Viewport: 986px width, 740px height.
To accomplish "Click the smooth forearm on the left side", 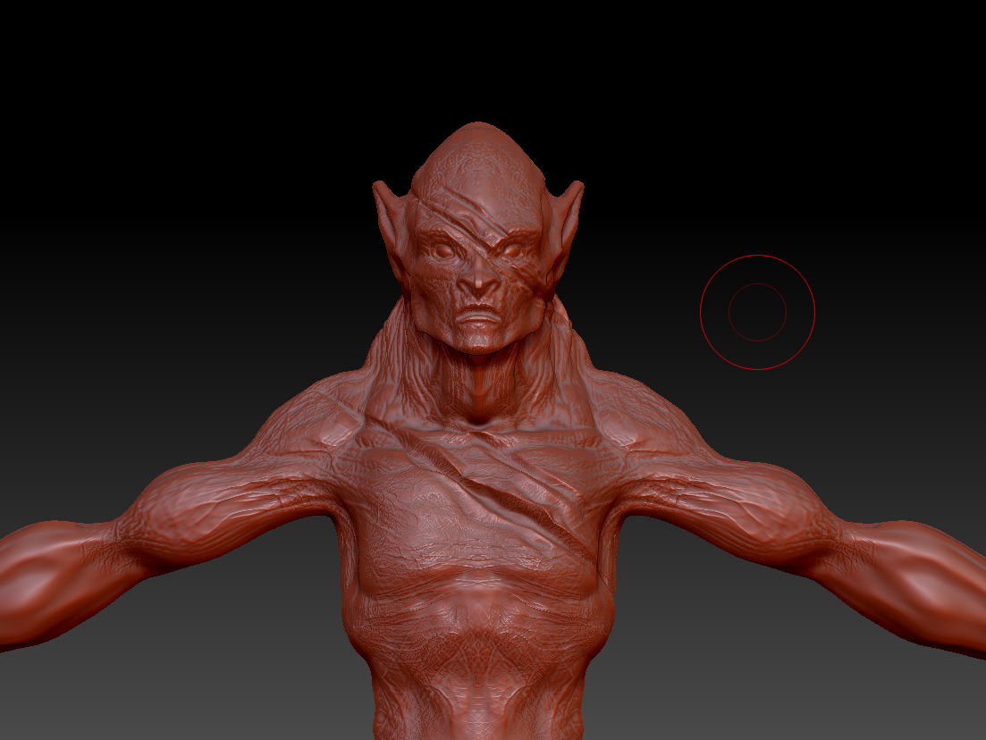I will [45, 581].
